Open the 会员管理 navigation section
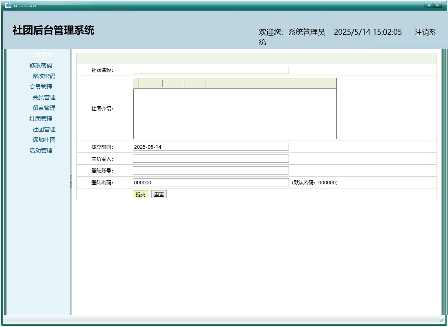Screen dimensions: 448x327 tap(40, 86)
